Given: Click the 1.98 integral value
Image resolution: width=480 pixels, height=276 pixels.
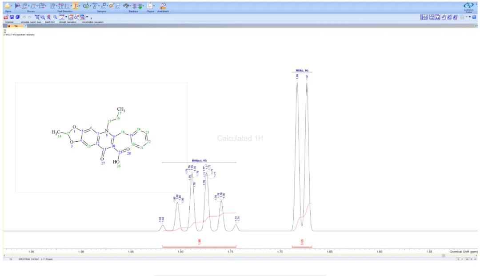Looking at the screenshot, I should (x=199, y=242).
